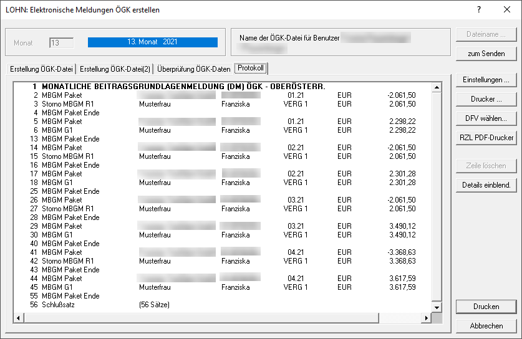Choose DFV wählen... button
The width and height of the screenshot is (522, 339).
pyautogui.click(x=486, y=118)
